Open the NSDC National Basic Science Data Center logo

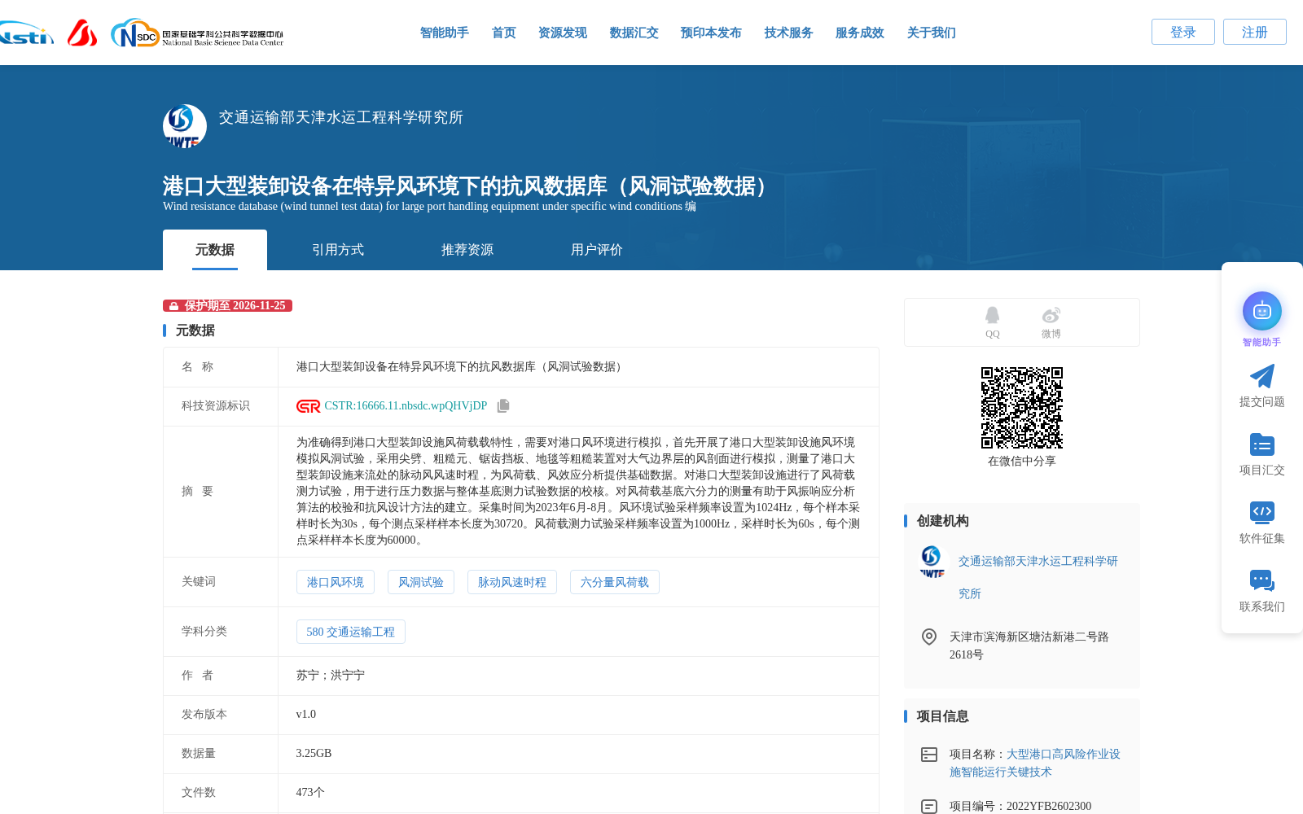click(197, 33)
